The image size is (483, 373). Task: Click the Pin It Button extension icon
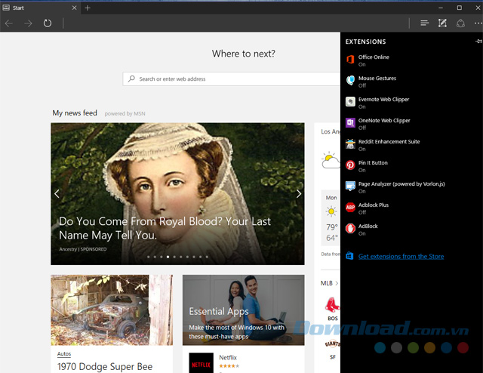click(350, 165)
